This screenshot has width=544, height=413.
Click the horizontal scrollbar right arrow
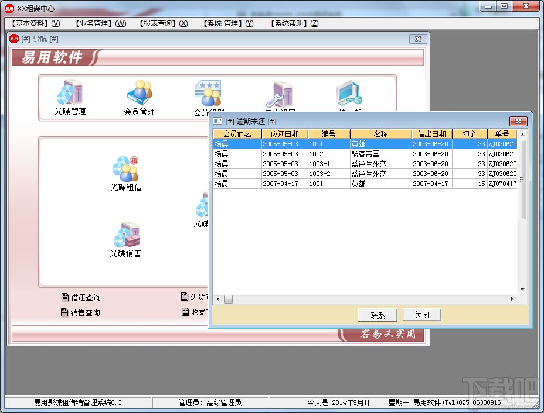click(x=512, y=299)
